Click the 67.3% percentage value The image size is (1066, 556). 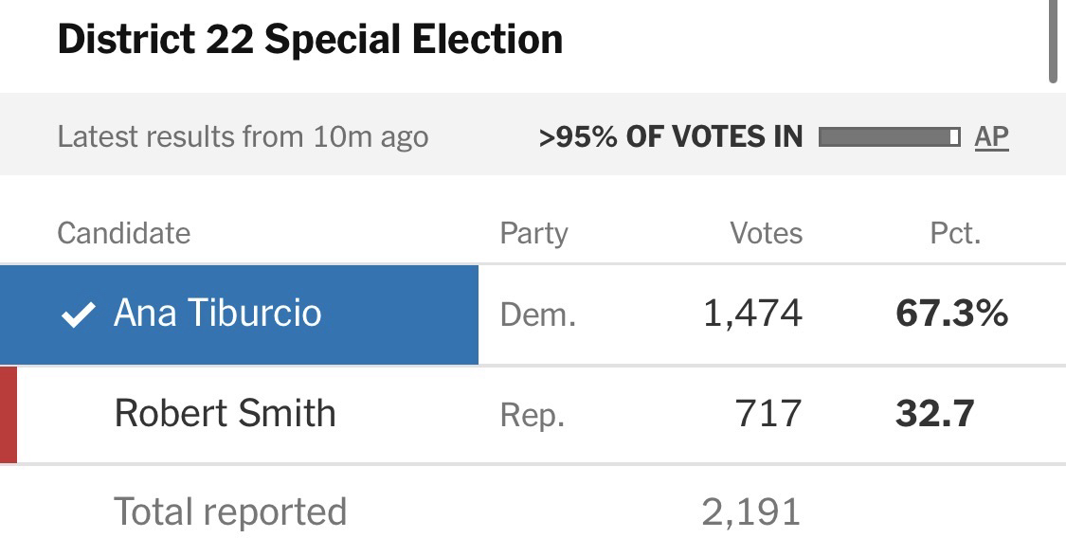click(951, 314)
